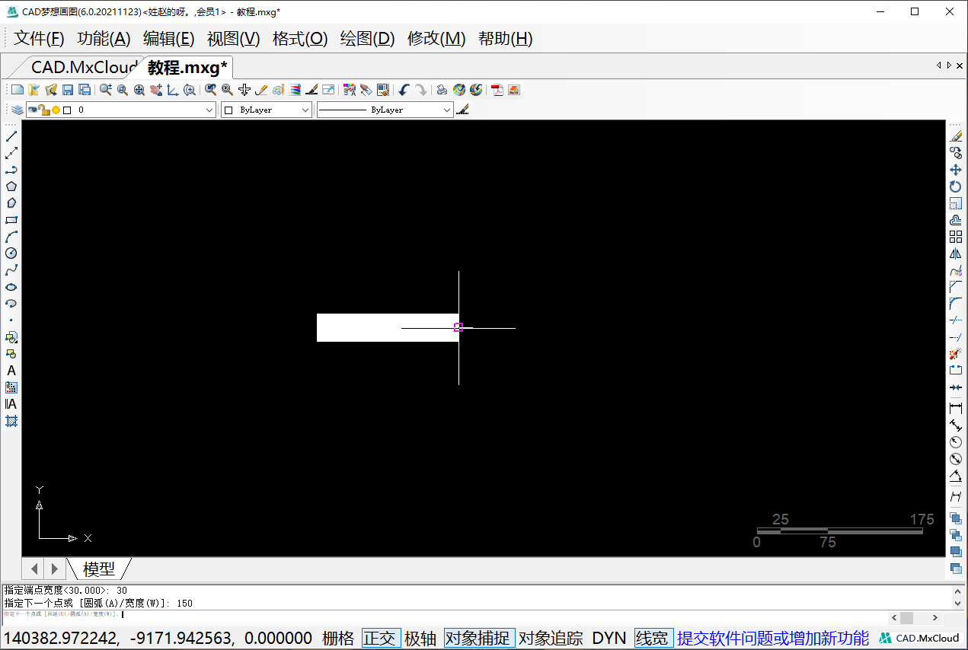
Task: Select the Rectangle drawing tool
Action: click(x=11, y=220)
